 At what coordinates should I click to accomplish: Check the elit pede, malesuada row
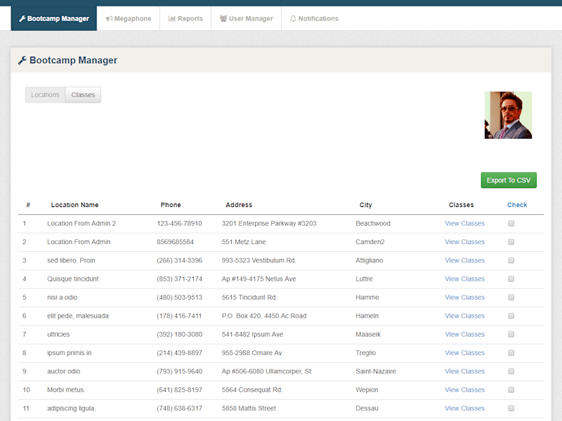tap(511, 316)
